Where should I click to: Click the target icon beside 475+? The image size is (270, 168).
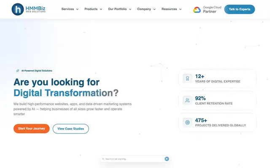[187, 122]
